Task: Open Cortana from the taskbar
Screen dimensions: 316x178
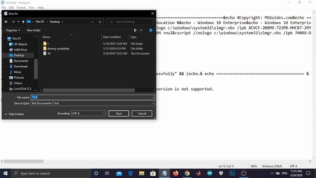Action: tap(96, 174)
